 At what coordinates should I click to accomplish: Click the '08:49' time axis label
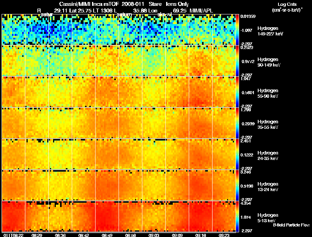107,235
